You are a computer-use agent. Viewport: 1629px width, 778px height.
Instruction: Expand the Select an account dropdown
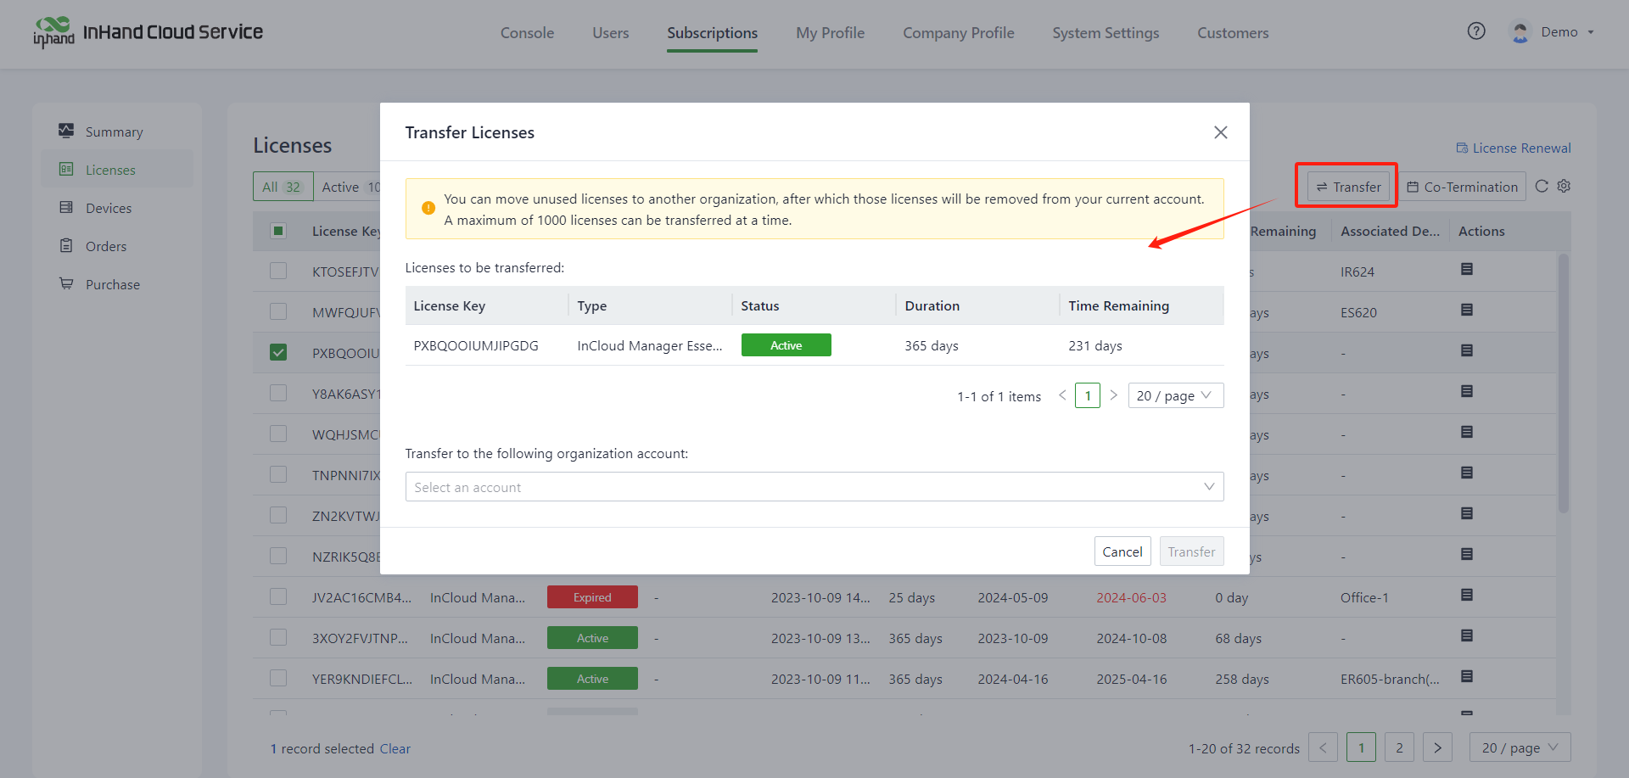point(814,487)
